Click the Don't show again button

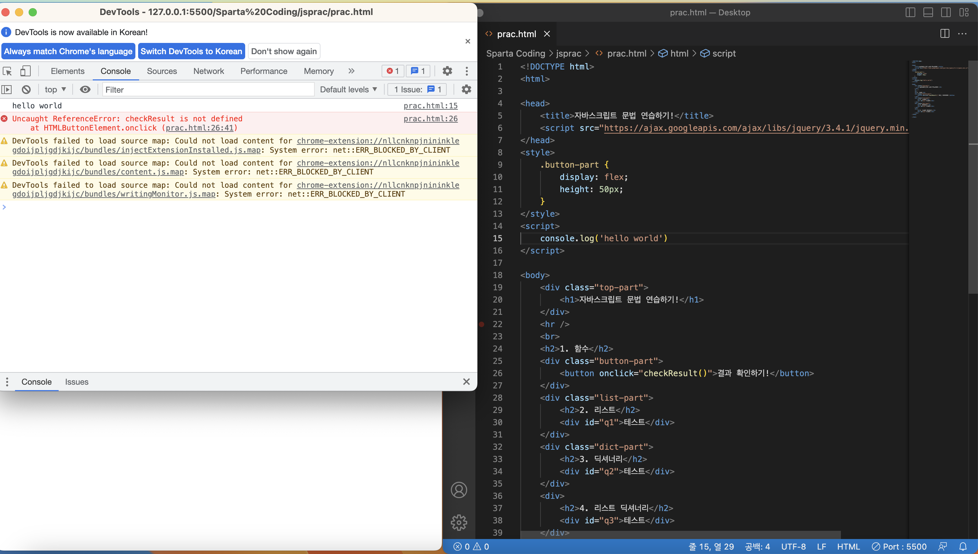[284, 51]
